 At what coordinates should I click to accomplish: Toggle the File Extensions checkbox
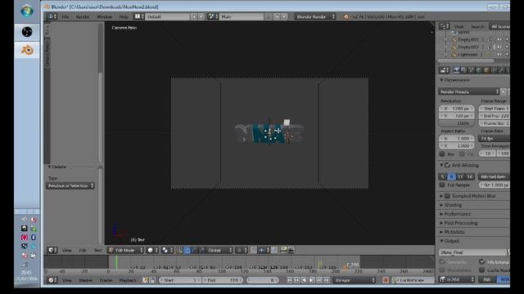(x=482, y=261)
